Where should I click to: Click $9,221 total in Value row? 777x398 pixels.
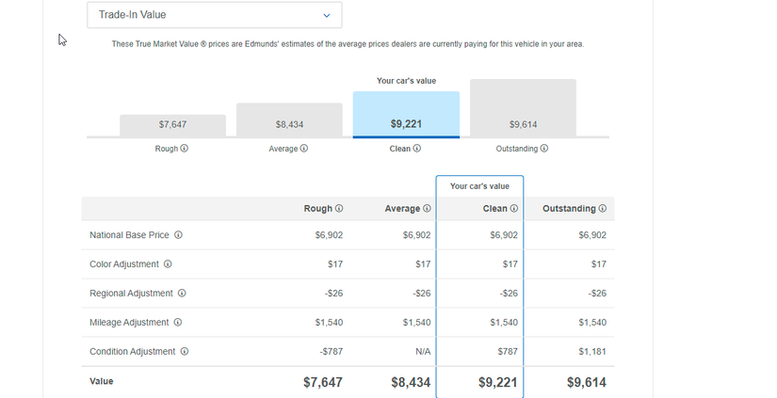click(498, 382)
